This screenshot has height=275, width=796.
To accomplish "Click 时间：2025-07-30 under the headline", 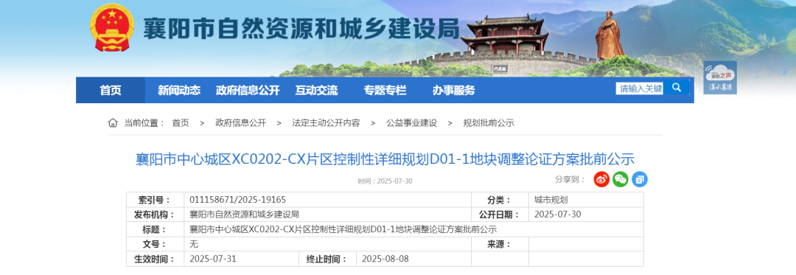I will coord(385,181).
